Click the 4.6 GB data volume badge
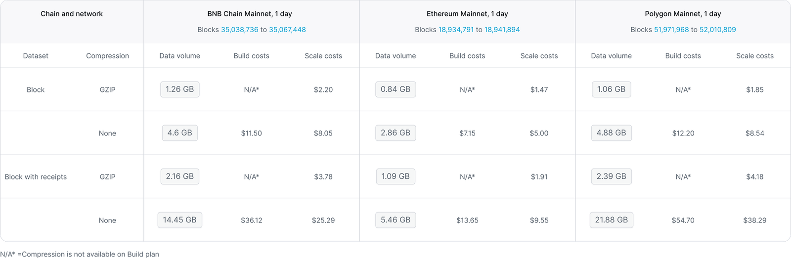The height and width of the screenshot is (258, 791). (180, 133)
